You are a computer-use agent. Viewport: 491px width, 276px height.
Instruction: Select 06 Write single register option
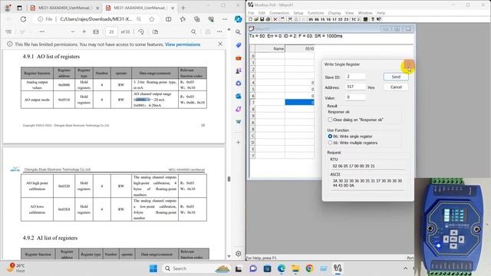click(x=330, y=136)
